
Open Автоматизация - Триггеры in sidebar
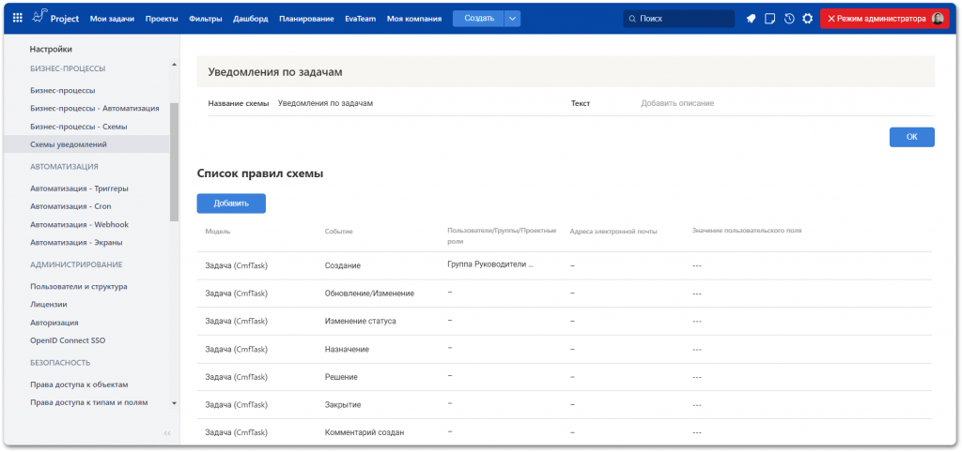point(79,188)
